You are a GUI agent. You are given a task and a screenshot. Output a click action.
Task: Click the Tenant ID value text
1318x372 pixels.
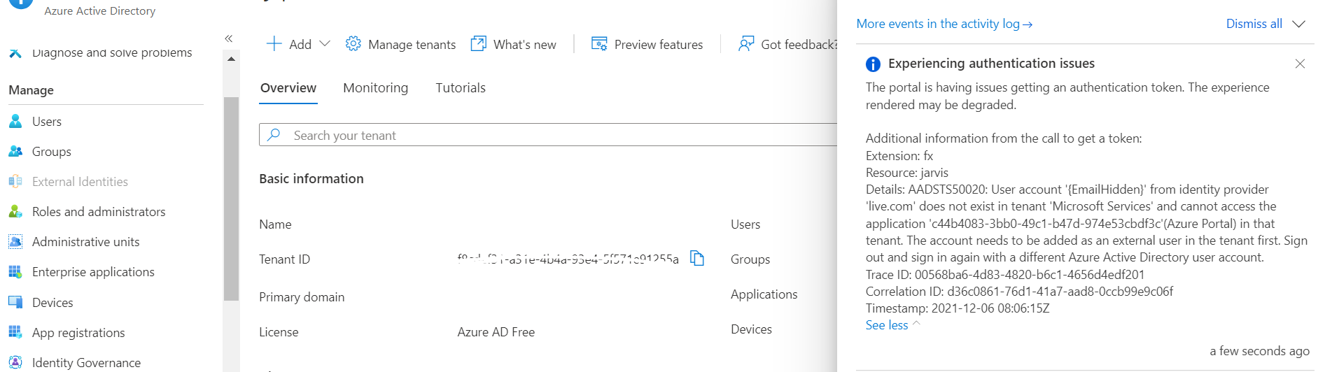click(x=568, y=259)
